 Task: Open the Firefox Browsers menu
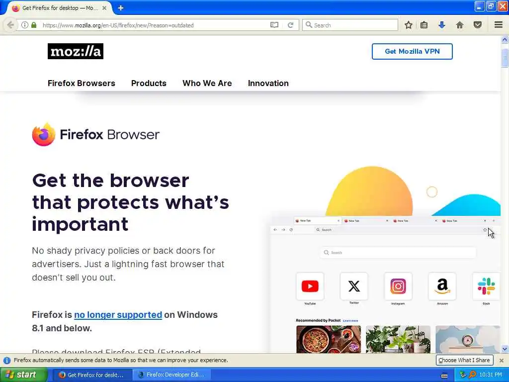click(x=82, y=83)
